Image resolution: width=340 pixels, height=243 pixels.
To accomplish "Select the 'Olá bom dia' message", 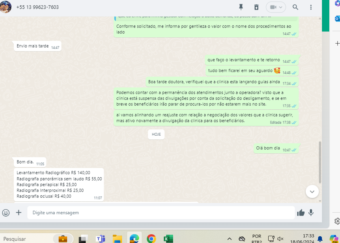I will (x=276, y=148).
